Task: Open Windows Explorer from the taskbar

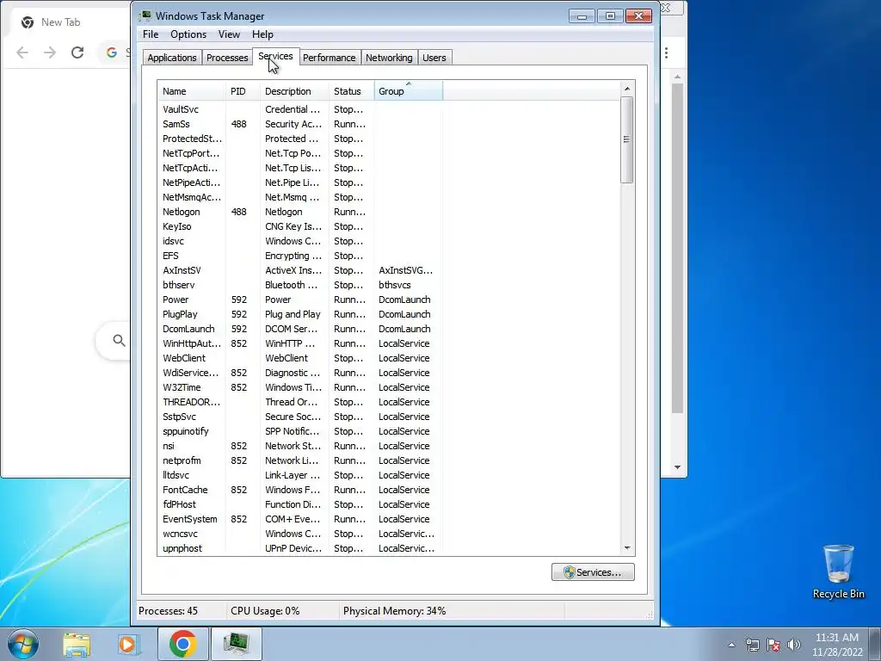Action: click(77, 644)
